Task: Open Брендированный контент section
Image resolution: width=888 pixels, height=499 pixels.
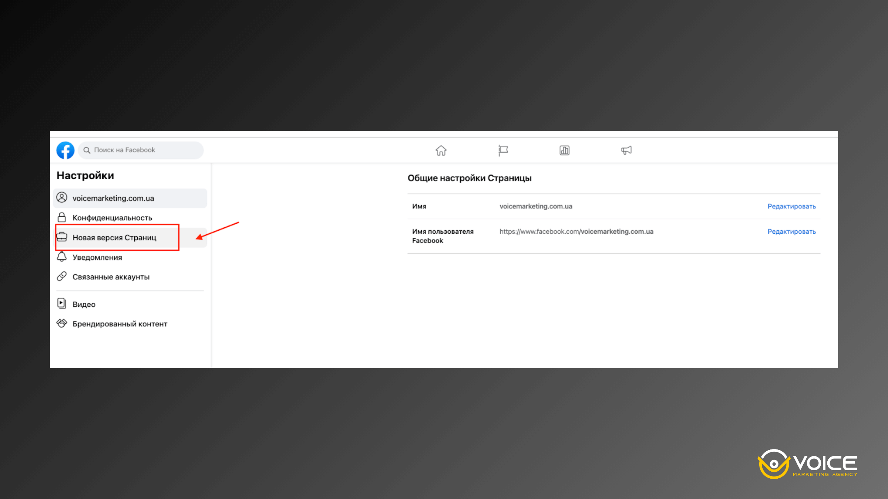Action: pyautogui.click(x=120, y=324)
